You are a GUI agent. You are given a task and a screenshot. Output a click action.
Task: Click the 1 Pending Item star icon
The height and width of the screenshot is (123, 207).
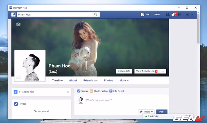16,92
